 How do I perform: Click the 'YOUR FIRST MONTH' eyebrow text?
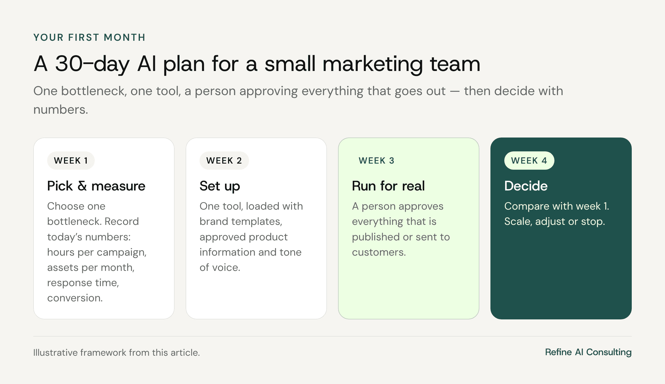(x=89, y=37)
